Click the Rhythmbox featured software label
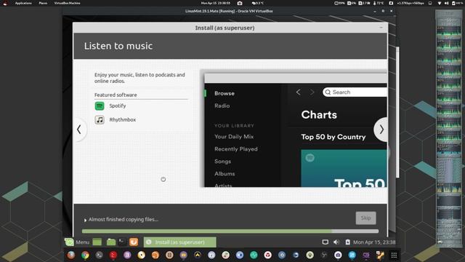The height and width of the screenshot is (262, 465). pyautogui.click(x=123, y=119)
